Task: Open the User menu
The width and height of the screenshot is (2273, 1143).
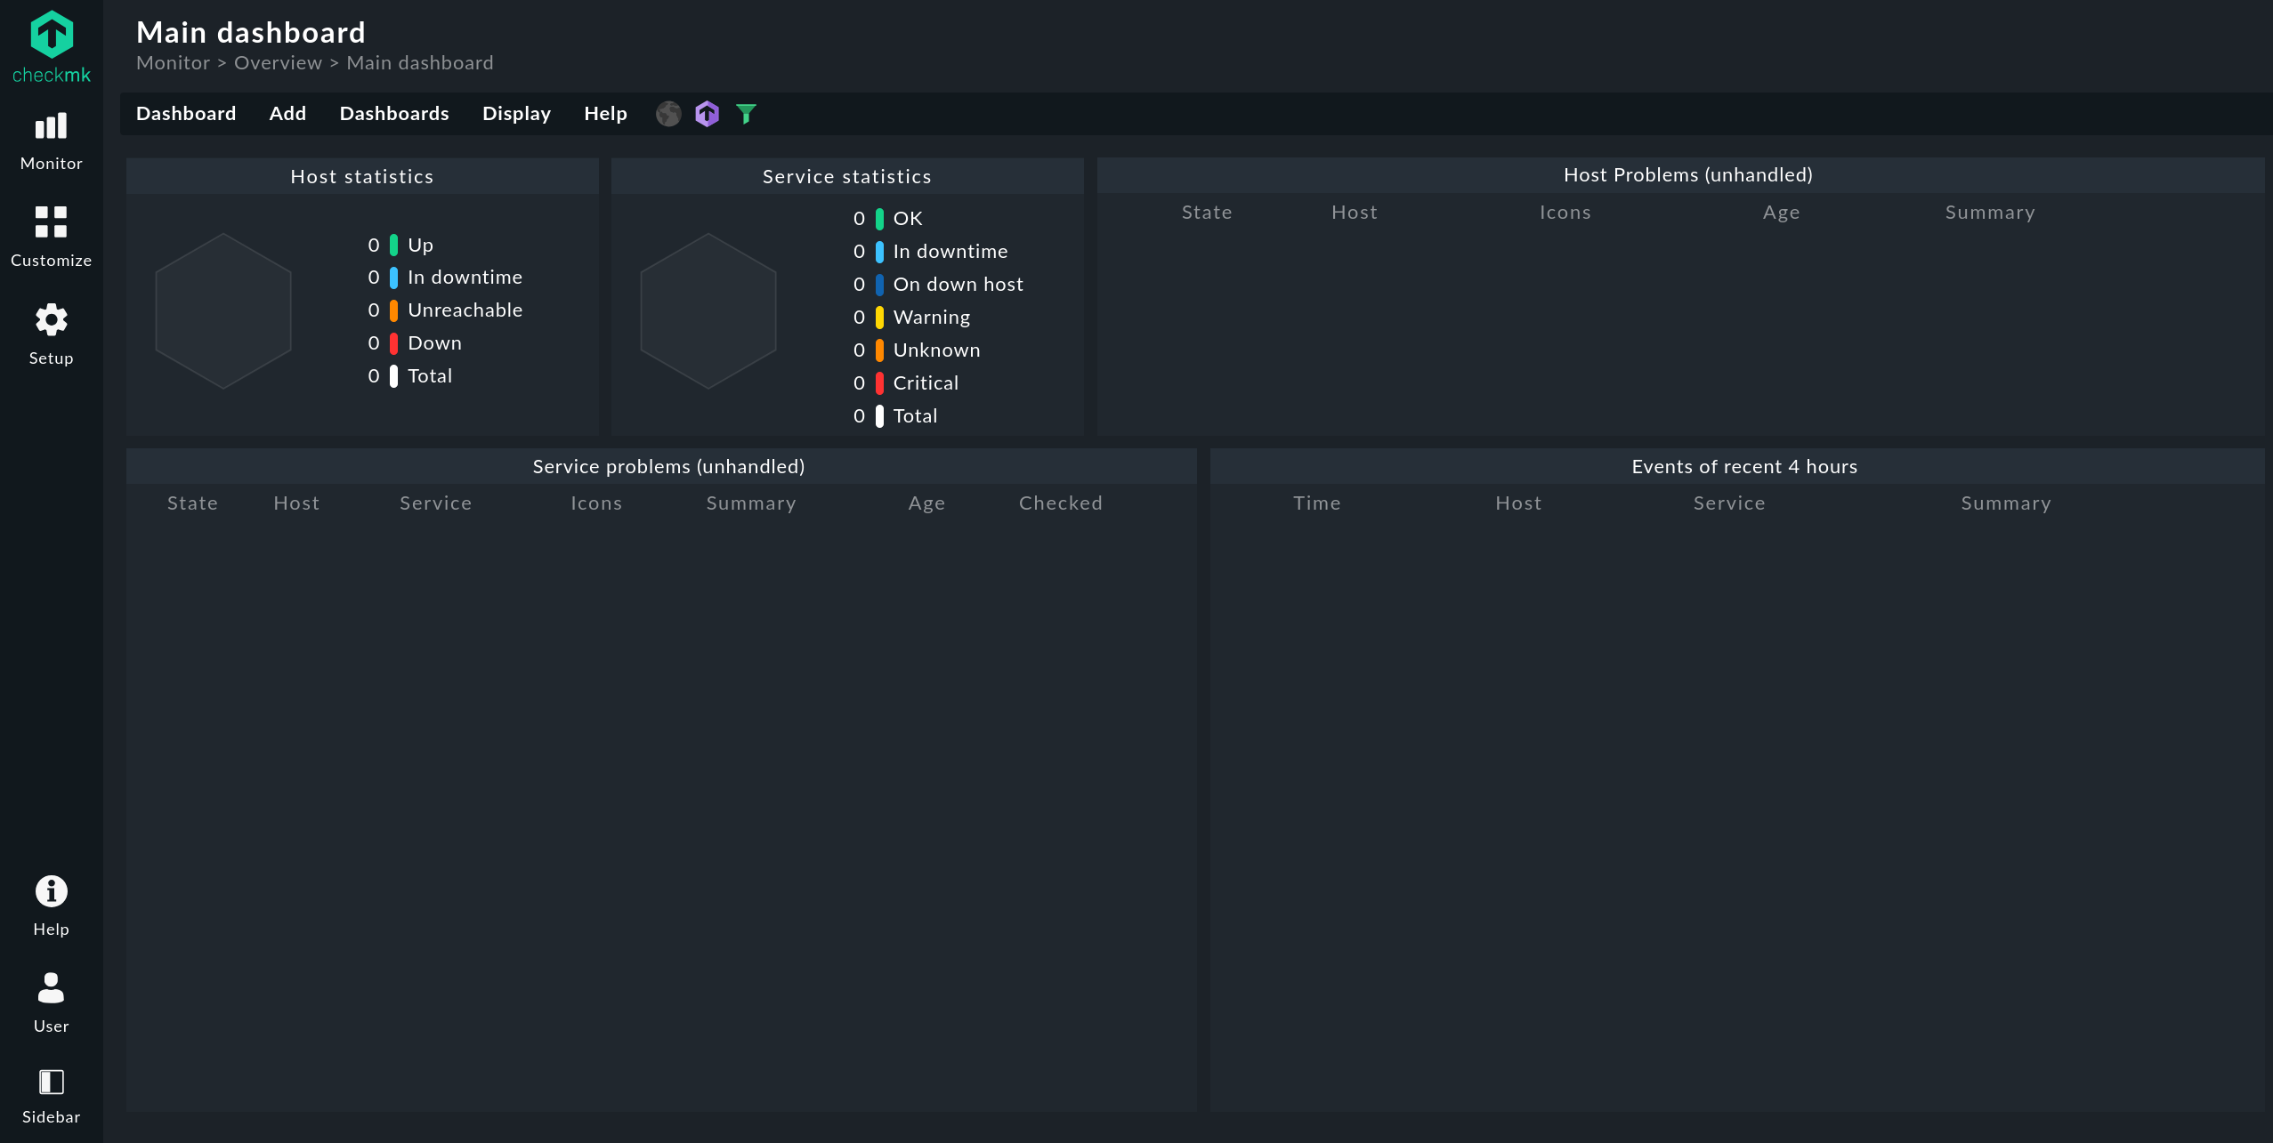Action: pyautogui.click(x=52, y=1002)
